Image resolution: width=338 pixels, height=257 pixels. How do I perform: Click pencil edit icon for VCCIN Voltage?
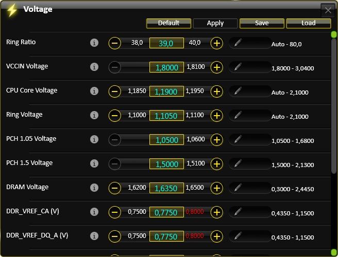pyautogui.click(x=238, y=67)
